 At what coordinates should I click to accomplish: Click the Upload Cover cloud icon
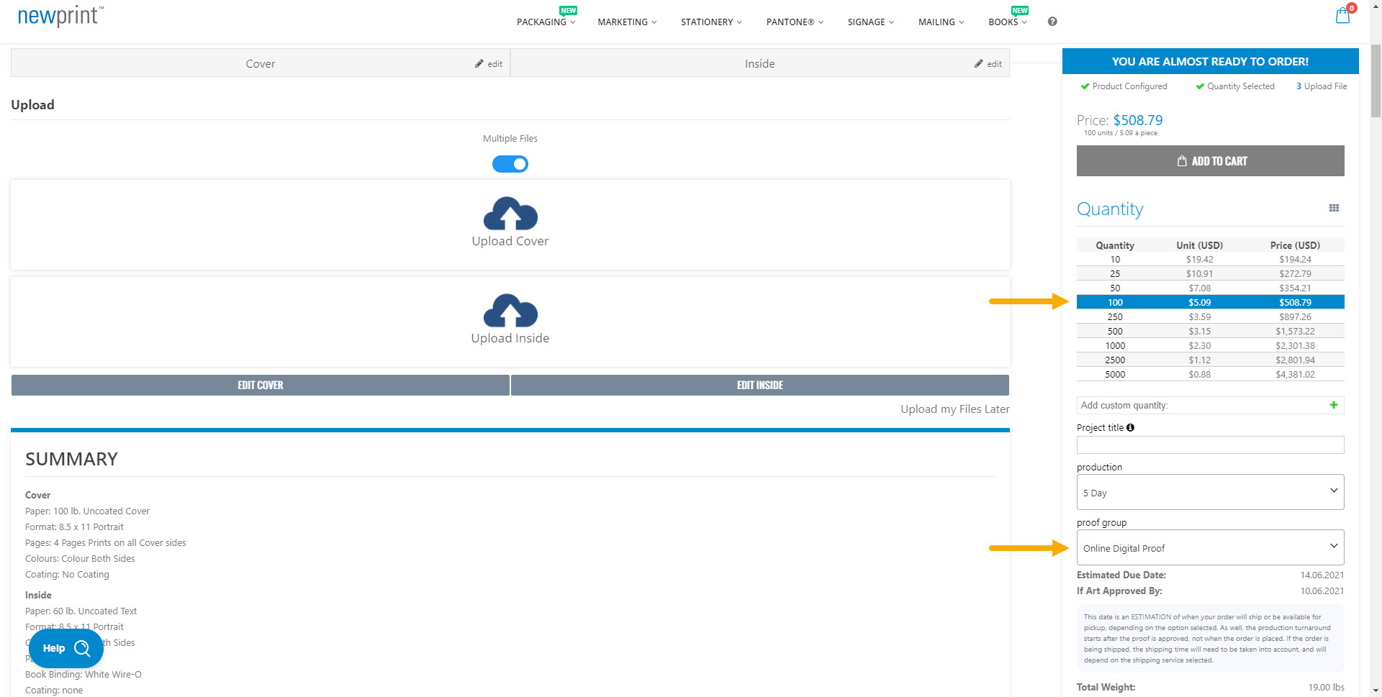point(510,214)
